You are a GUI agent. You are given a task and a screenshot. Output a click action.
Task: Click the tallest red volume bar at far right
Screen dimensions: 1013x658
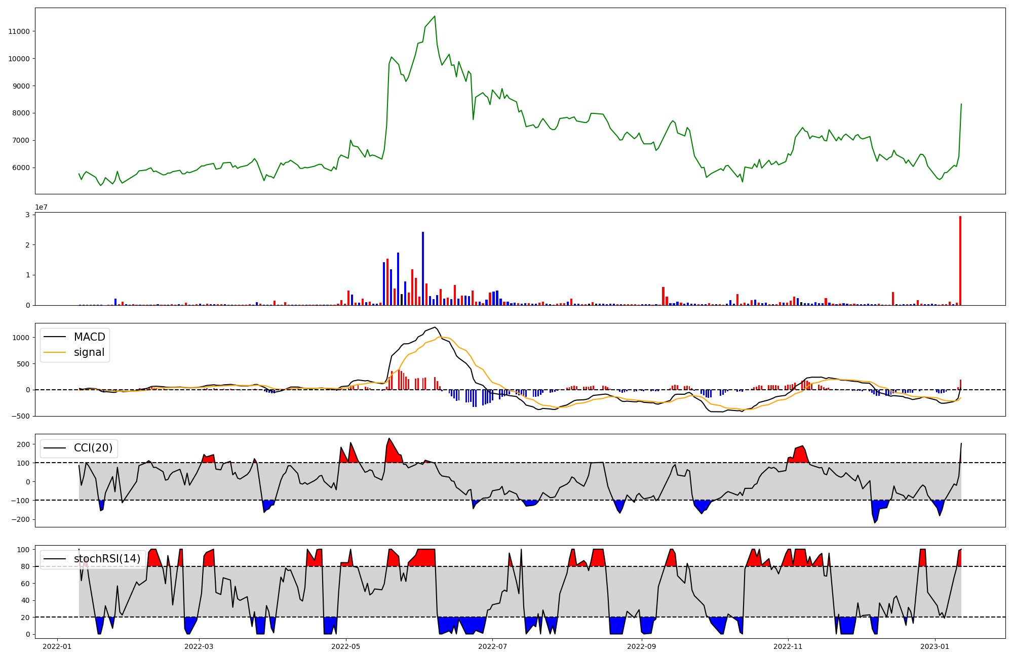coord(960,261)
